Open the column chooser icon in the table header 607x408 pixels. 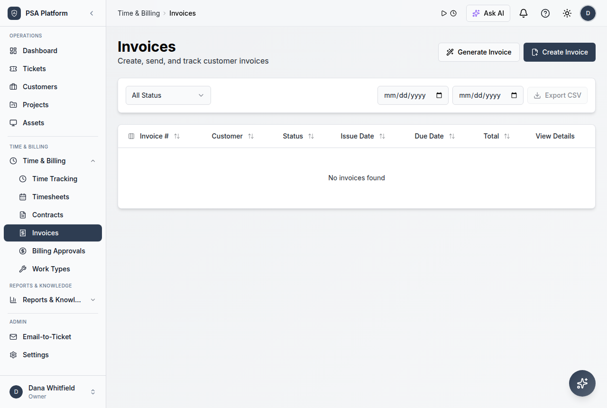(x=131, y=136)
